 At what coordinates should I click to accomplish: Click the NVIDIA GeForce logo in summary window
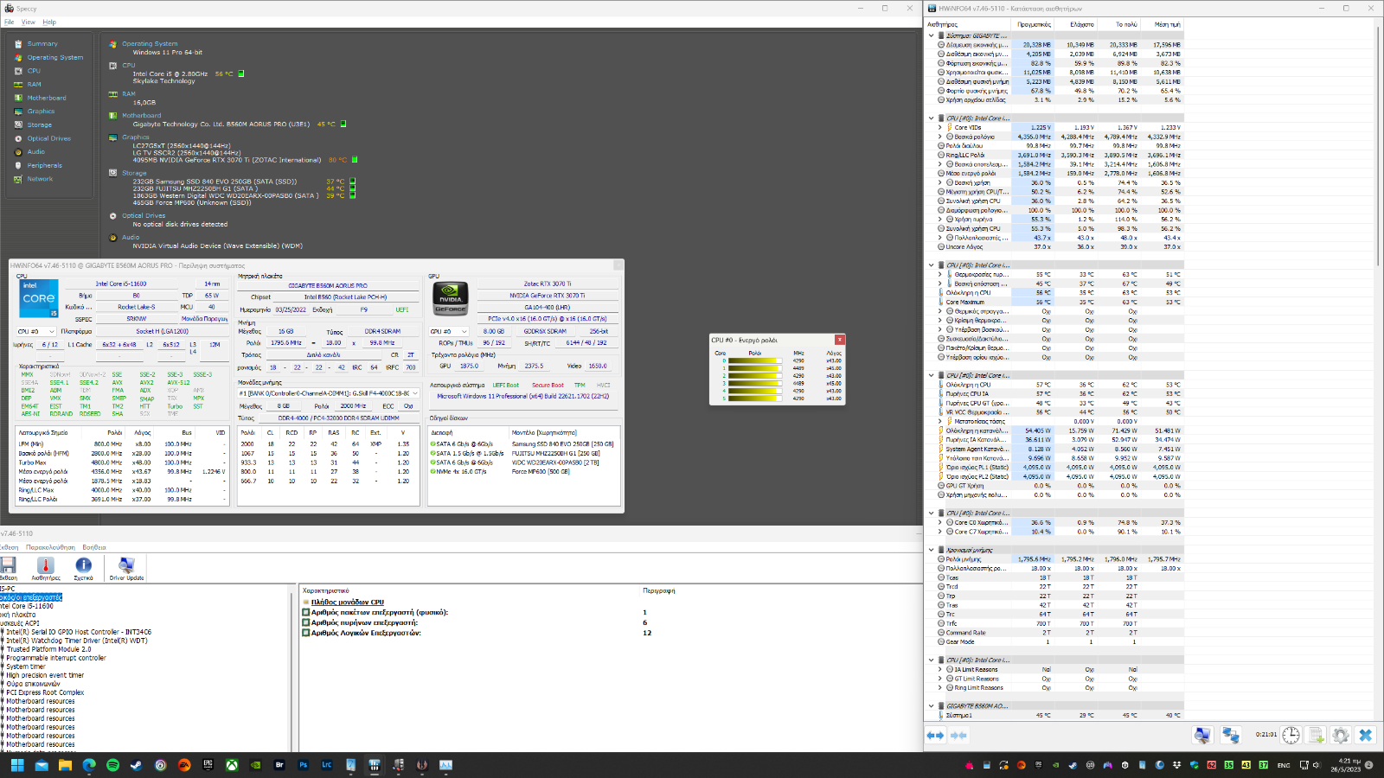coord(450,298)
